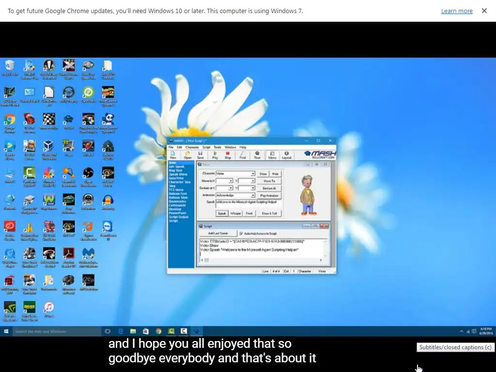This screenshot has width=496, height=372.
Task: Click the Audacity headphones desktop icon
Action: point(108,200)
